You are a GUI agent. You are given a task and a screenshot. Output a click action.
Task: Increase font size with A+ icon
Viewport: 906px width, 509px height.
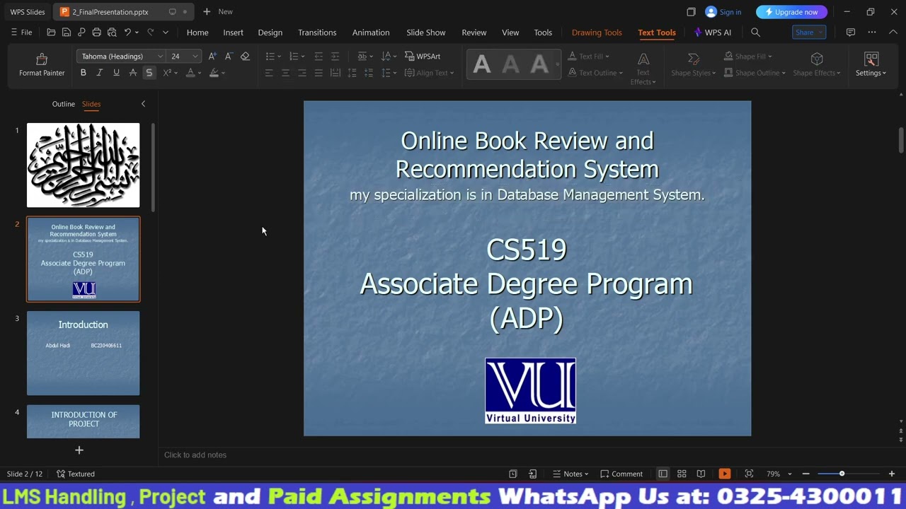click(x=212, y=57)
